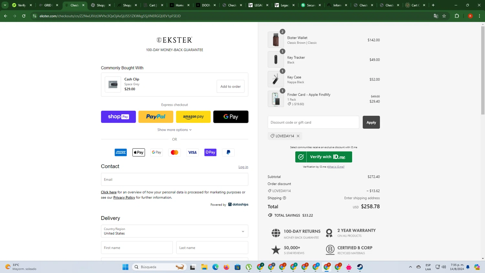Click the shipping info question mark icon

click(x=285, y=198)
